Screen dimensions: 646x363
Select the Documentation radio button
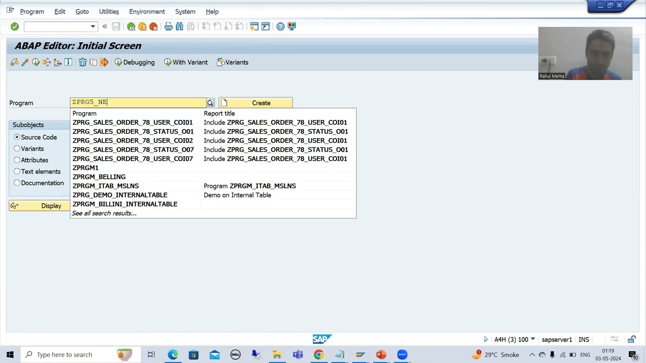point(17,183)
